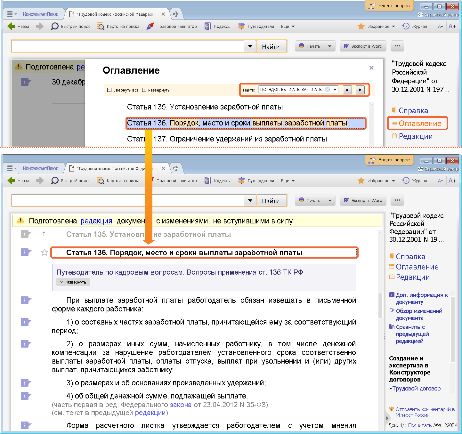Open three-dots more button in upper window
Screen dimensions: 462x434
397,46
